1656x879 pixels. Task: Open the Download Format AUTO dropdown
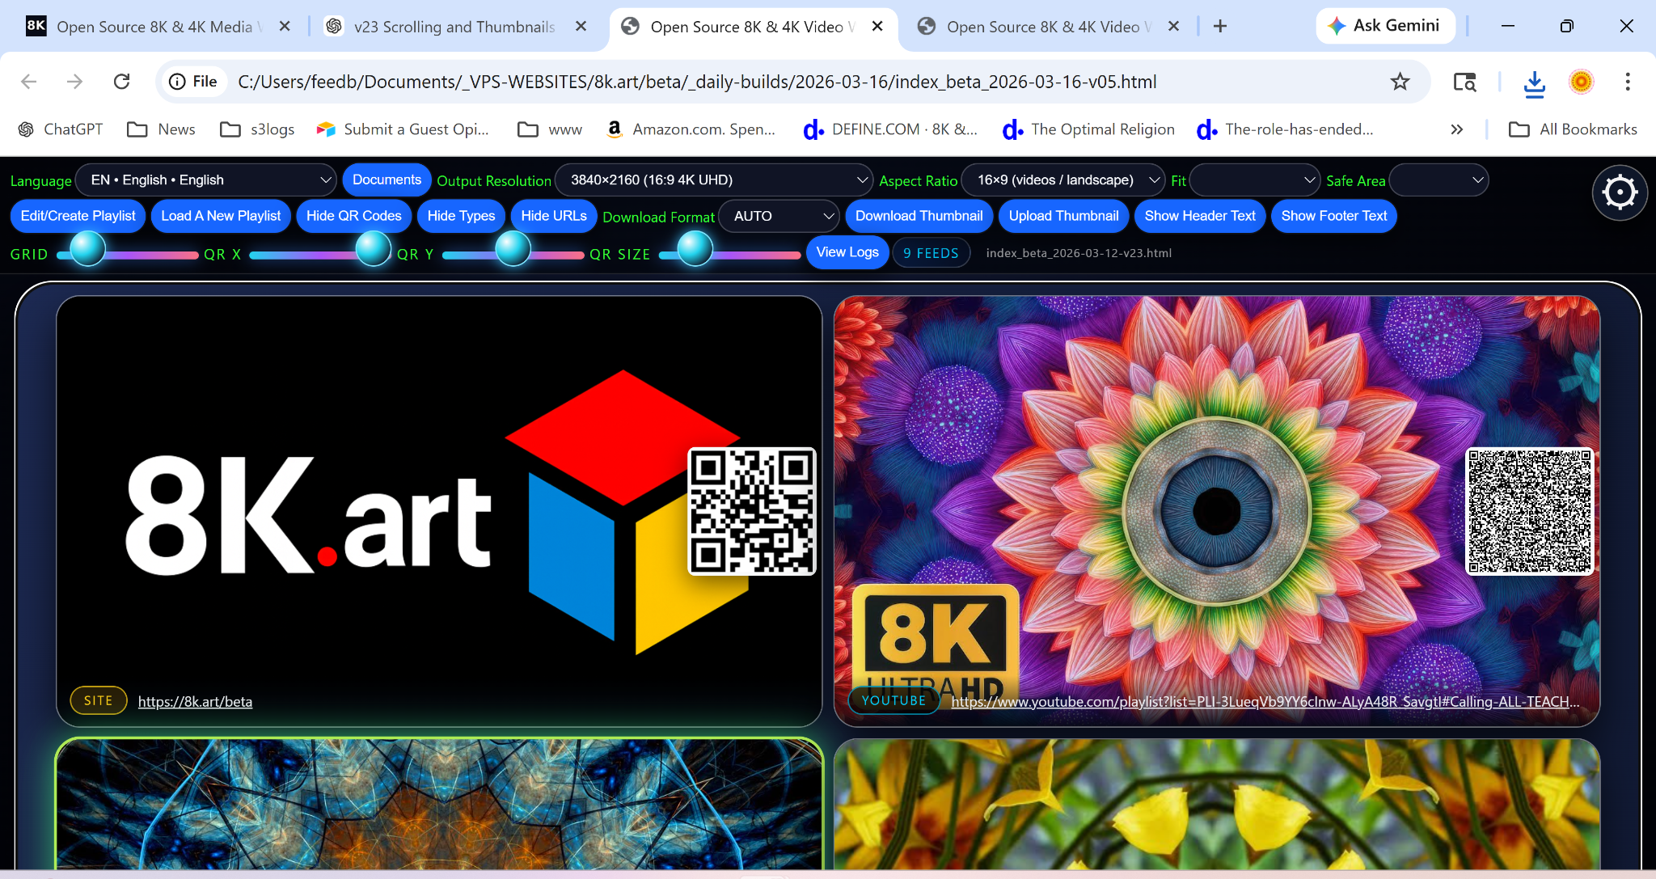pos(779,216)
